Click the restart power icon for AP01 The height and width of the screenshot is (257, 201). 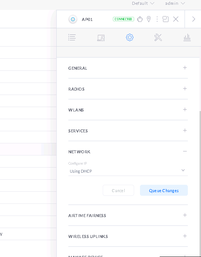pos(140,19)
